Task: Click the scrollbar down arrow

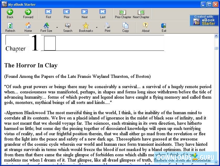Action: coord(216,162)
